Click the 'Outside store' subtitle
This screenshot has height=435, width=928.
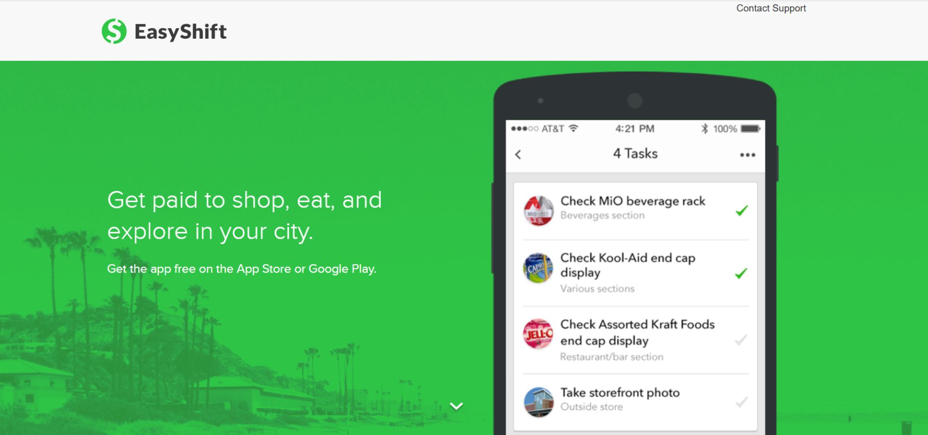coord(592,407)
